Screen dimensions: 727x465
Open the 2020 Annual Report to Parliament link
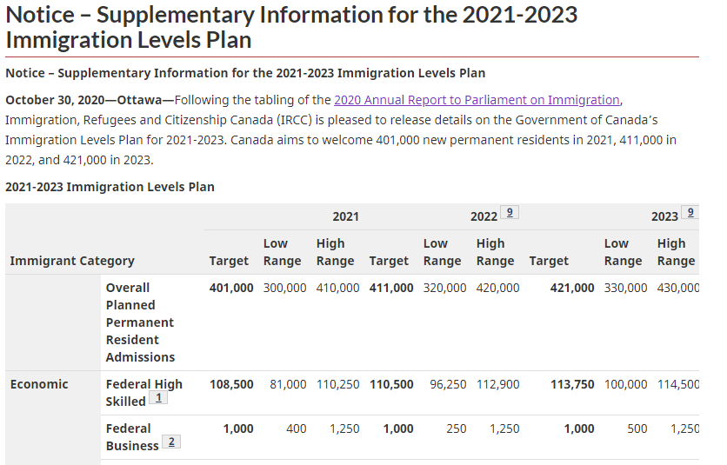coord(477,100)
